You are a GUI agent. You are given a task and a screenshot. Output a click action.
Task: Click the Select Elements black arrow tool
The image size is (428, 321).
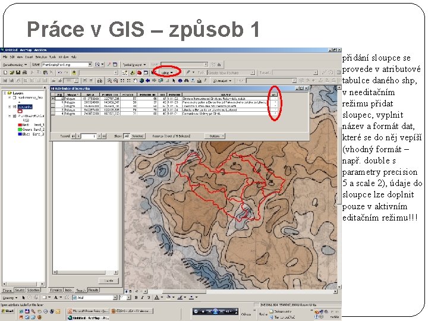tap(174, 80)
